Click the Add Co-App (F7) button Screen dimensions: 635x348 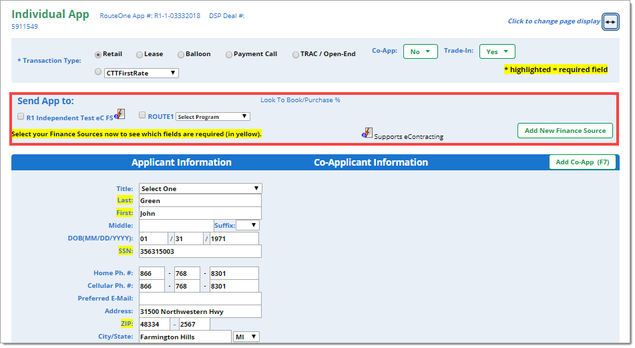pyautogui.click(x=582, y=162)
